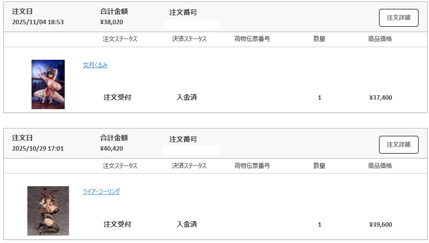
Task: Click the blank order number field of the ¥40,420 order
Action: (x=191, y=149)
